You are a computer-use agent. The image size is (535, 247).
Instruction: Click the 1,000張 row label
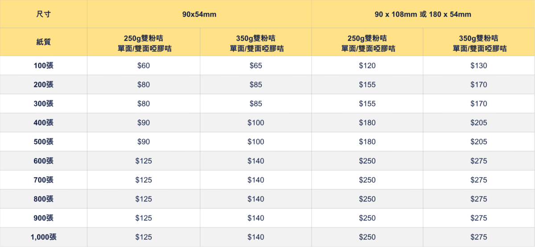(43, 237)
